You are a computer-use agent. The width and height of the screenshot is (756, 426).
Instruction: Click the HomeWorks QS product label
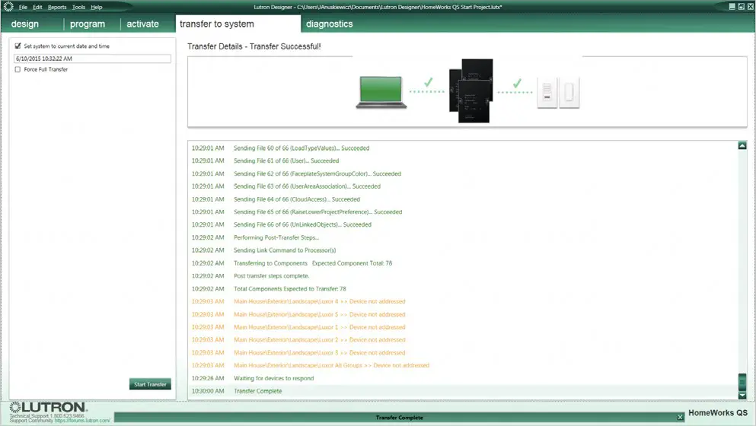pos(717,413)
